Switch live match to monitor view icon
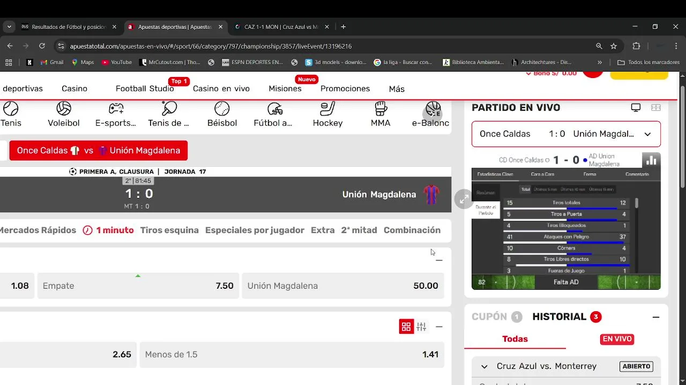Image resolution: width=686 pixels, height=385 pixels. coord(636,107)
